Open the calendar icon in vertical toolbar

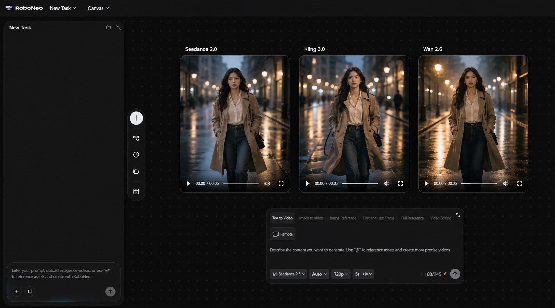coord(136,191)
